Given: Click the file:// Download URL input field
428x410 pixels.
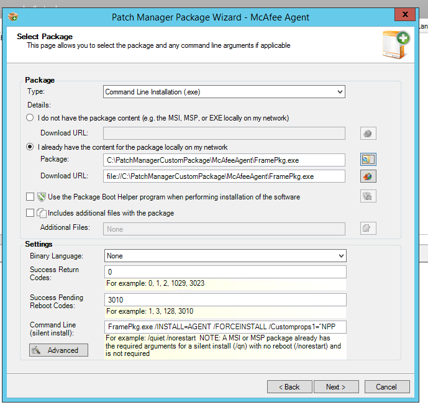Looking at the screenshot, I should pos(224,176).
